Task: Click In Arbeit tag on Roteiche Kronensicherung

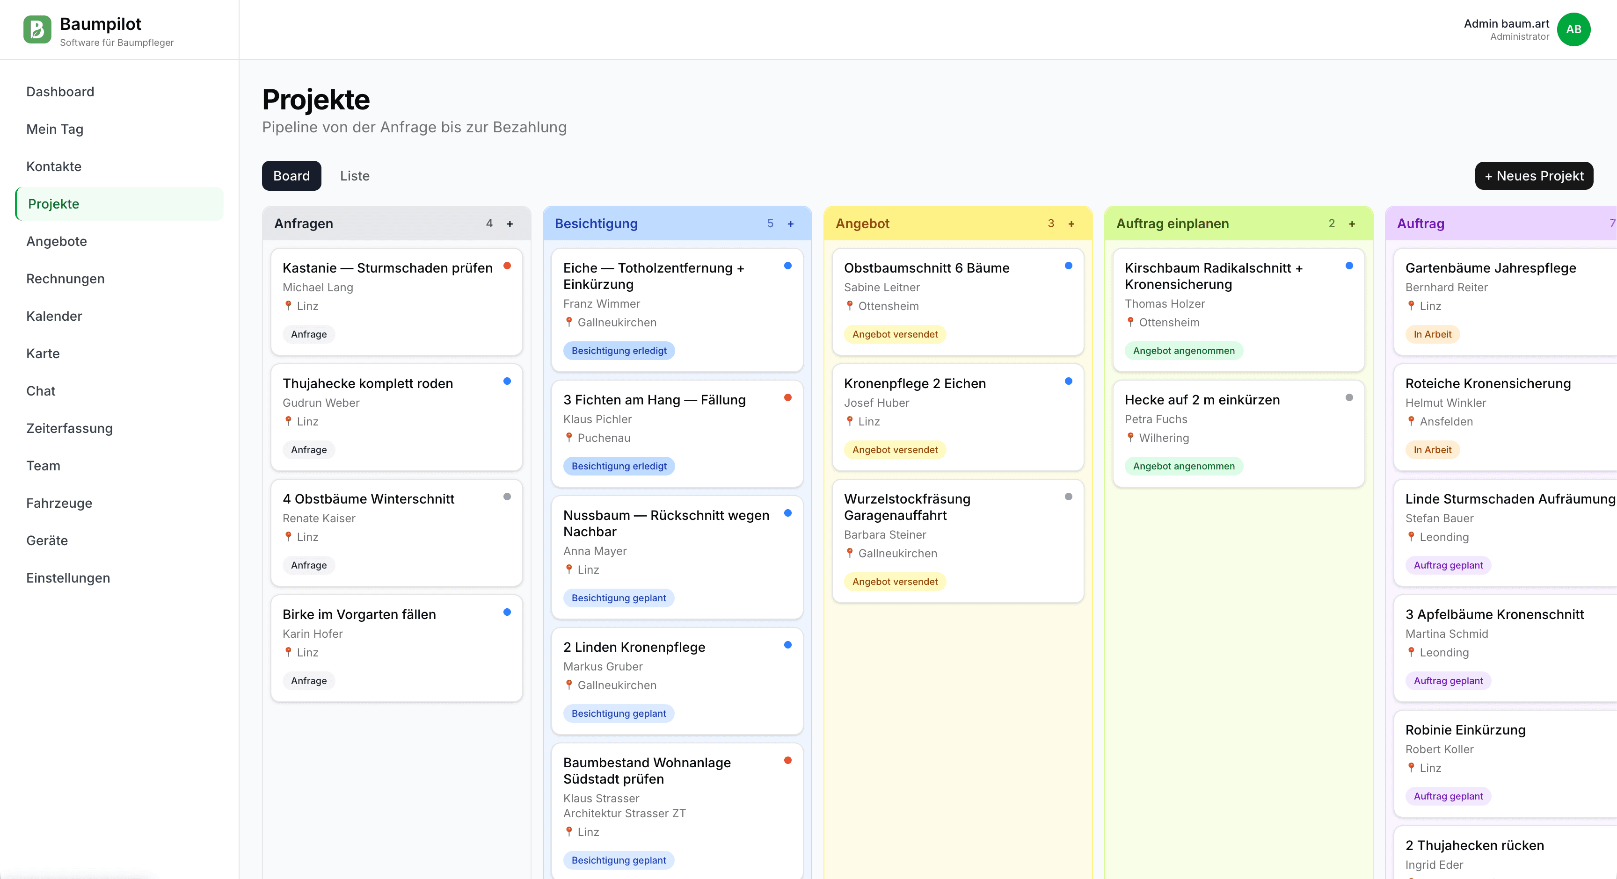Action: point(1432,450)
